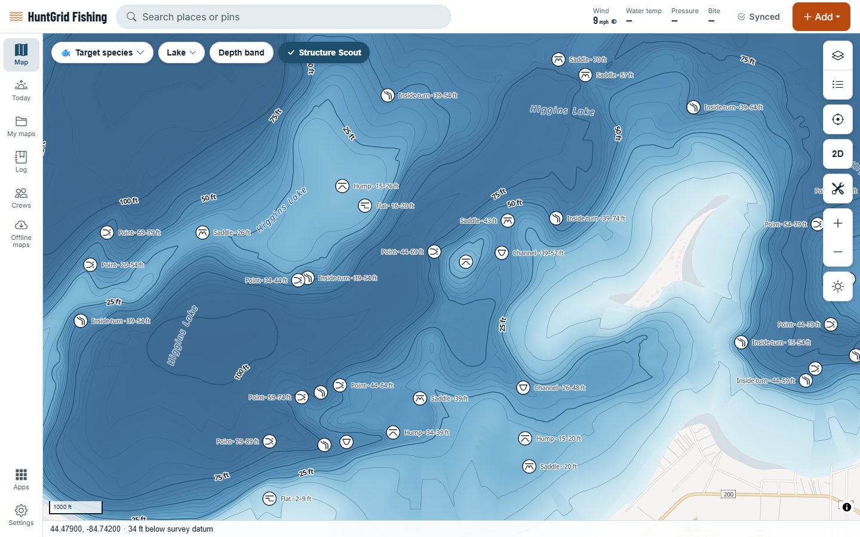860x537 pixels.
Task: Open the map legend list
Action: point(837,84)
